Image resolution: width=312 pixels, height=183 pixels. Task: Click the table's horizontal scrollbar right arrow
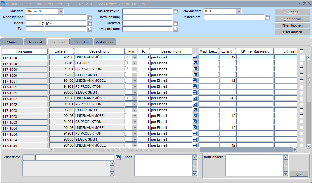tap(295, 150)
